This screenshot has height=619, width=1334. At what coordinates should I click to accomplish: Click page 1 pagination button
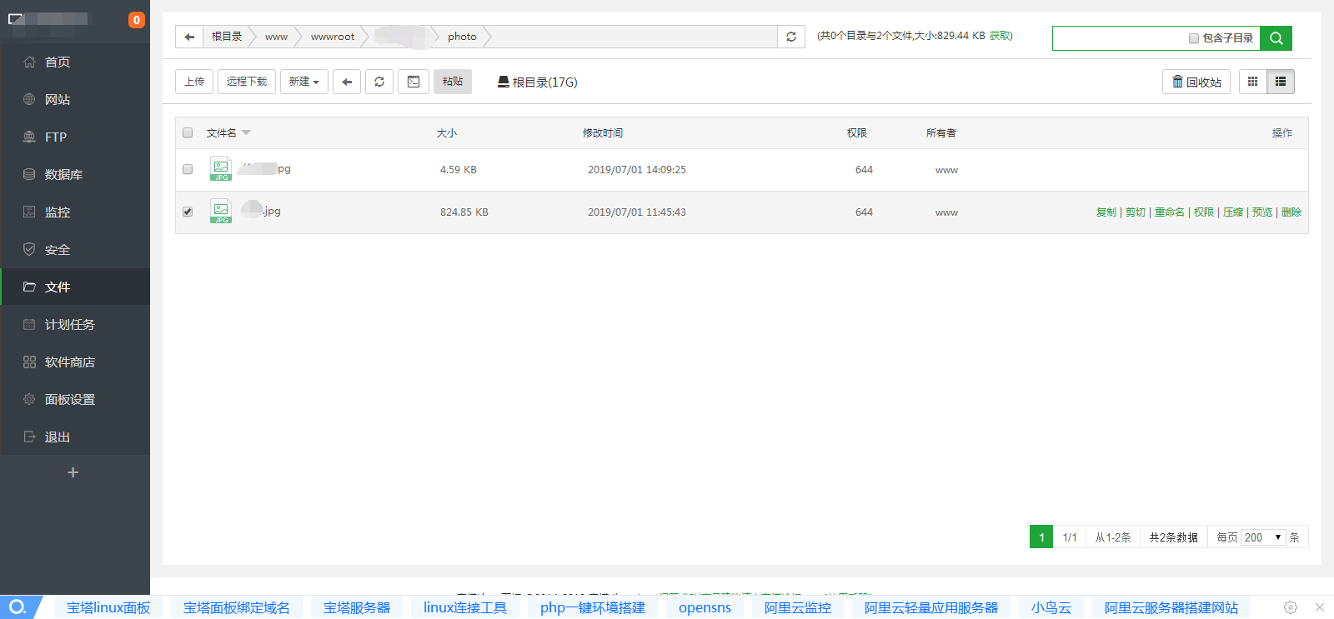(x=1041, y=537)
